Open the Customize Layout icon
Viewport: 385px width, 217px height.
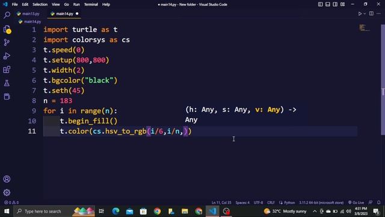pos(342,4)
